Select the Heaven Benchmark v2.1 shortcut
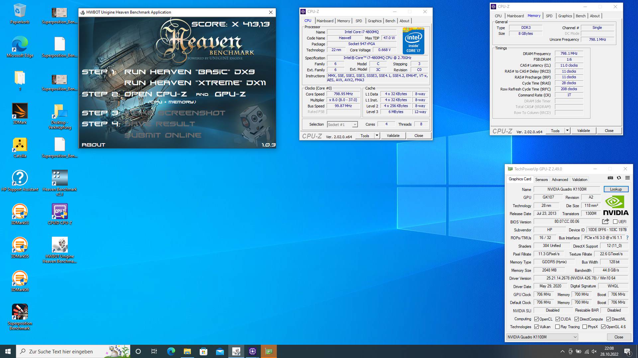 [x=60, y=183]
